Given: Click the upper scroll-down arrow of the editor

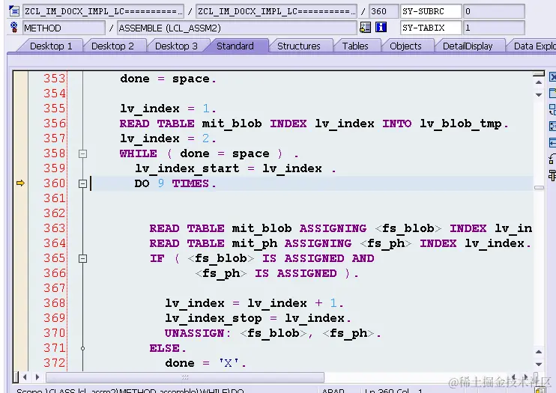Looking at the screenshot, I should tap(539, 94).
